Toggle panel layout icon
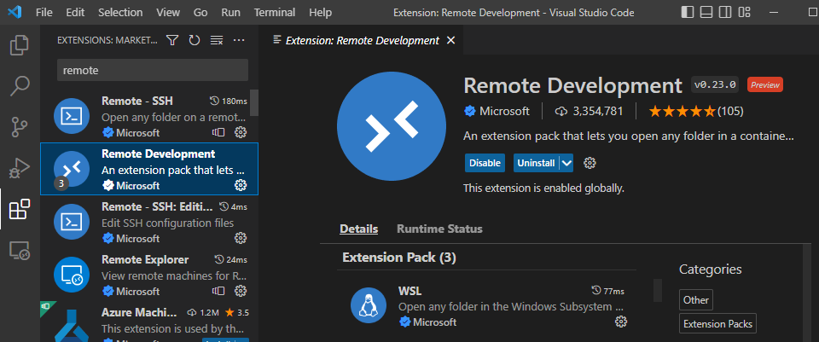819x342 pixels. pyautogui.click(x=706, y=12)
